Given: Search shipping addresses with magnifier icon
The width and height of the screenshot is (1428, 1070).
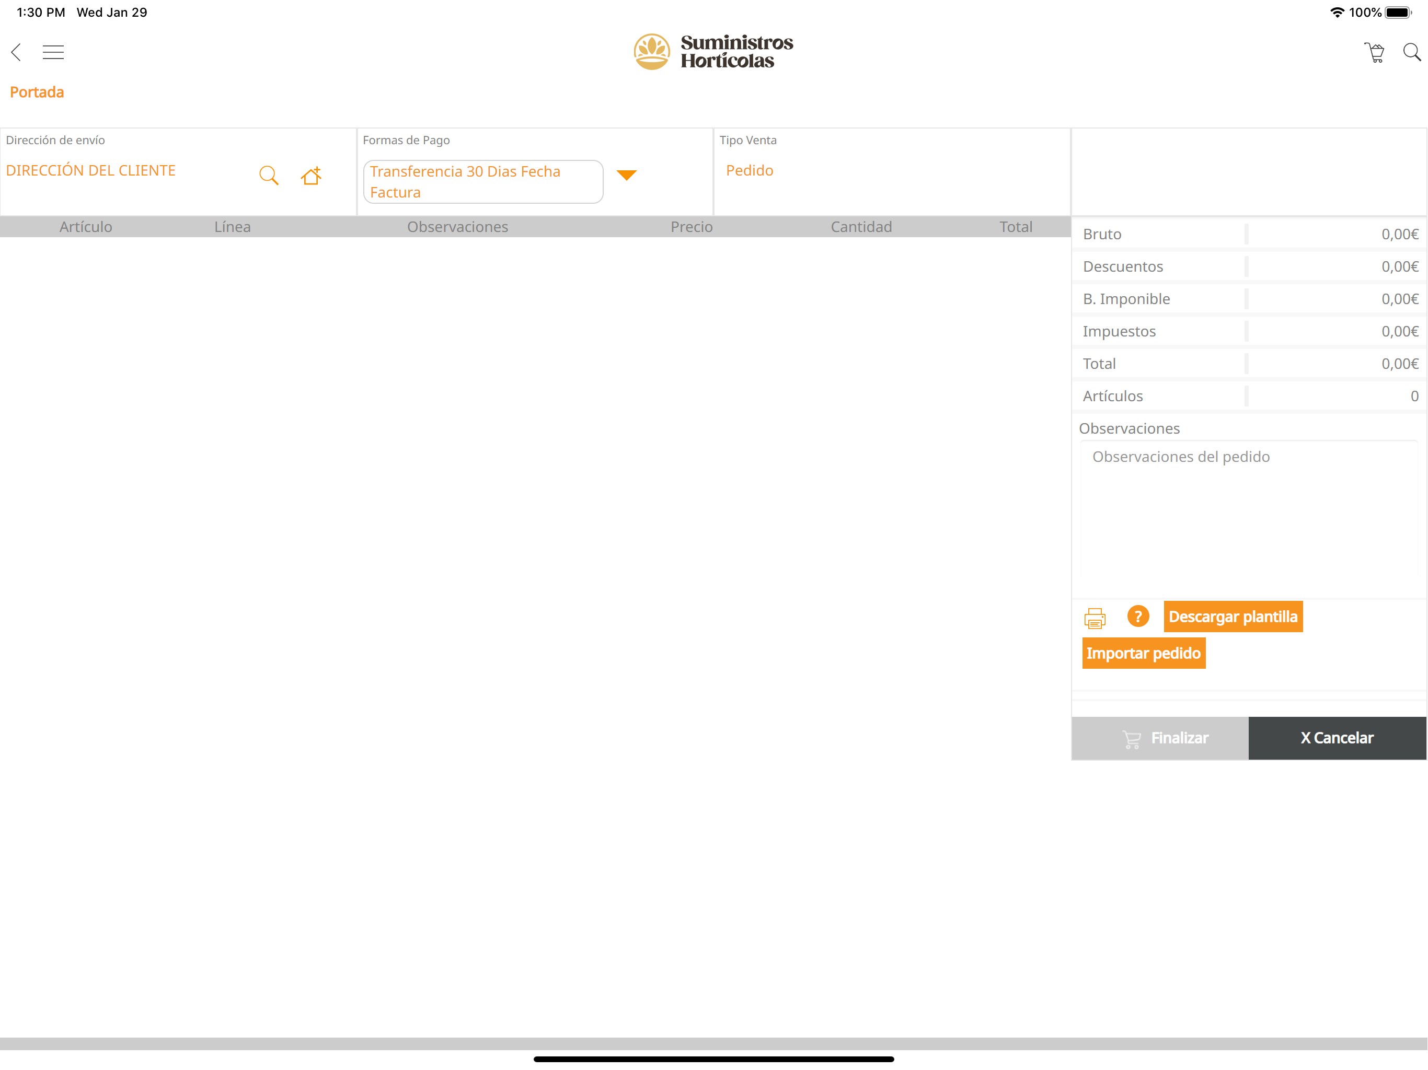Looking at the screenshot, I should click(269, 176).
